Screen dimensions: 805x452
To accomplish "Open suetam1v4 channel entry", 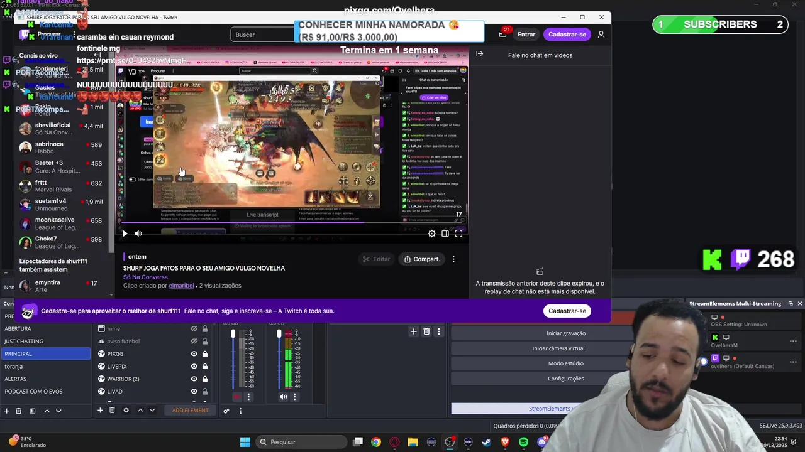I will pyautogui.click(x=60, y=205).
